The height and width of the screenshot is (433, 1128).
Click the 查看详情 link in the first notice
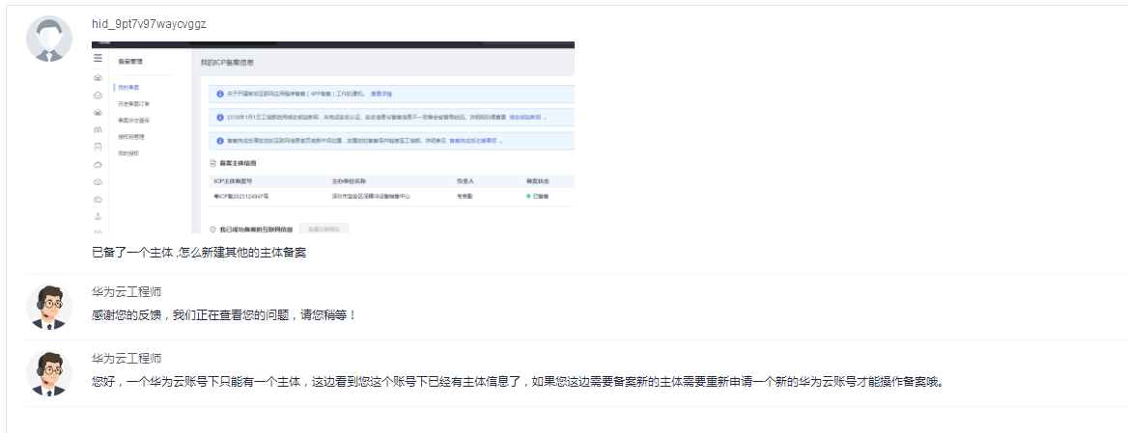pyautogui.click(x=381, y=95)
